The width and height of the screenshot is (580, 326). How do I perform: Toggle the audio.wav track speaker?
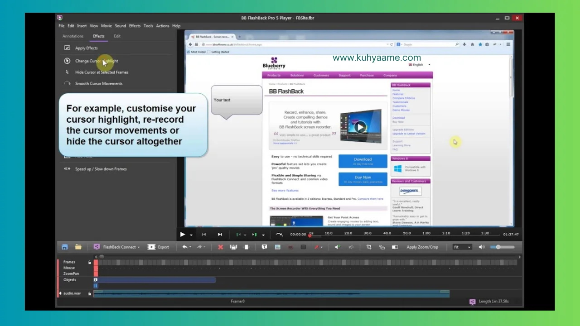(60, 293)
